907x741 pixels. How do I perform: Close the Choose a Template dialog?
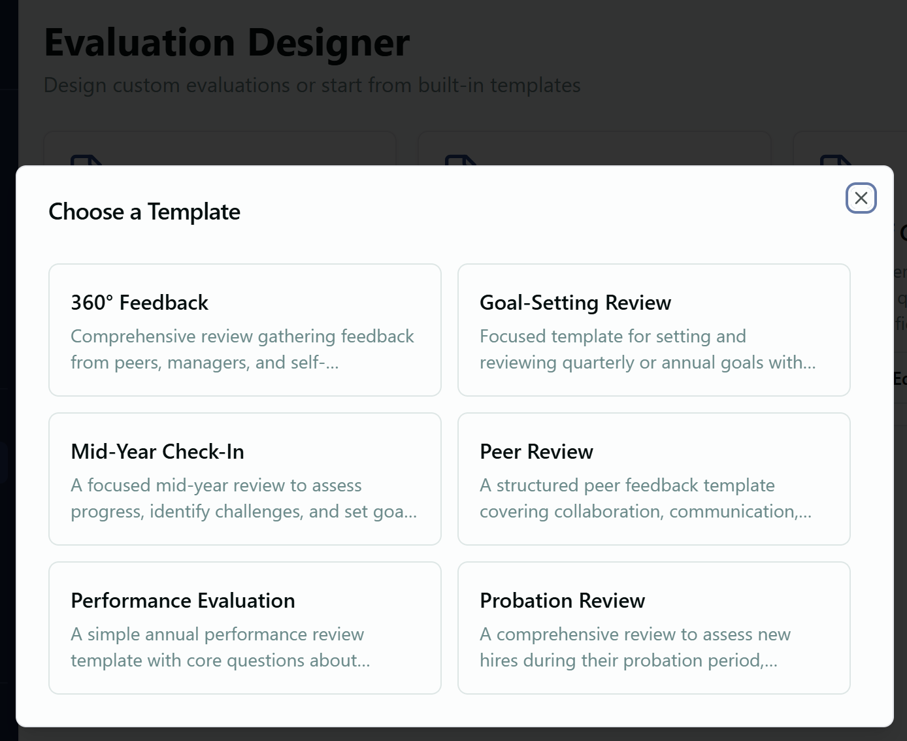pos(861,198)
